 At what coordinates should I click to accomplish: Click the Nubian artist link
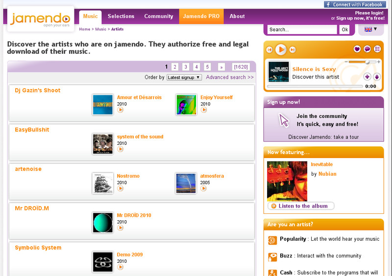coord(327,174)
